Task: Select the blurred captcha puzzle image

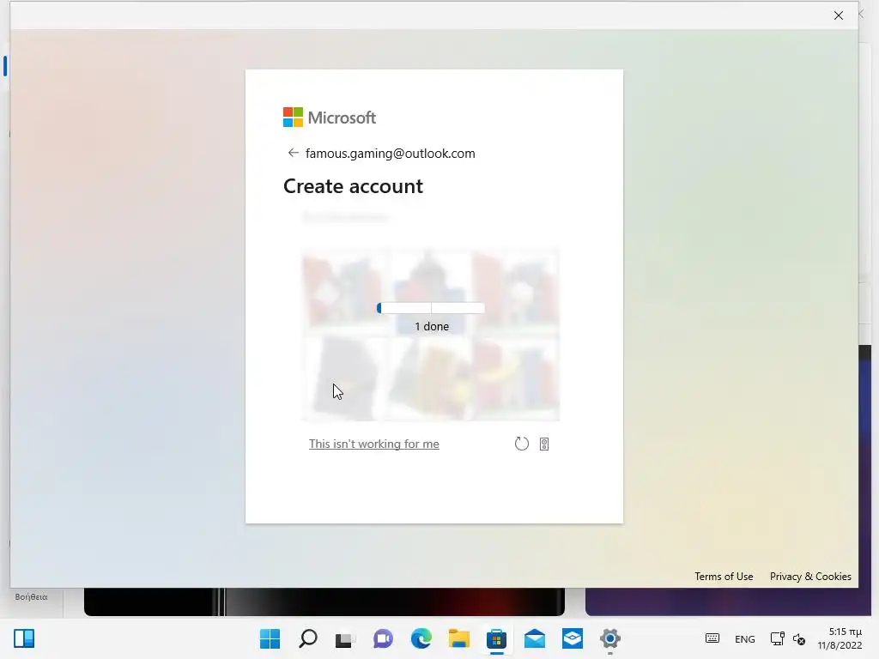Action: (431, 335)
